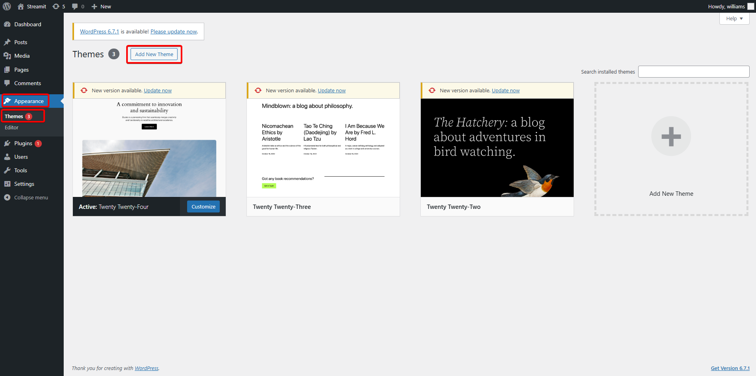
Task: Click Get Version 6.7.1 footer link
Action: (x=730, y=368)
